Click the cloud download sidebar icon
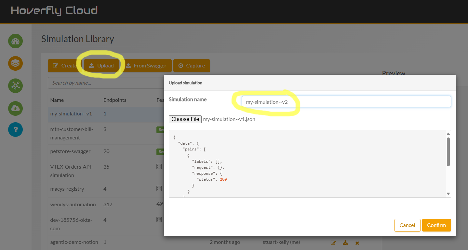This screenshot has height=250, width=468. click(15, 108)
